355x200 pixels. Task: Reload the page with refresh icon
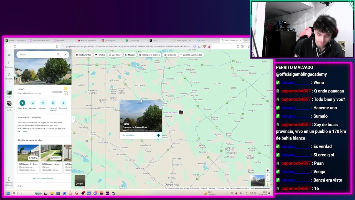point(15,46)
